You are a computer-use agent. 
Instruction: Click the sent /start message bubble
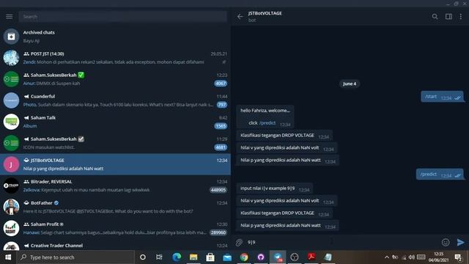443,97
